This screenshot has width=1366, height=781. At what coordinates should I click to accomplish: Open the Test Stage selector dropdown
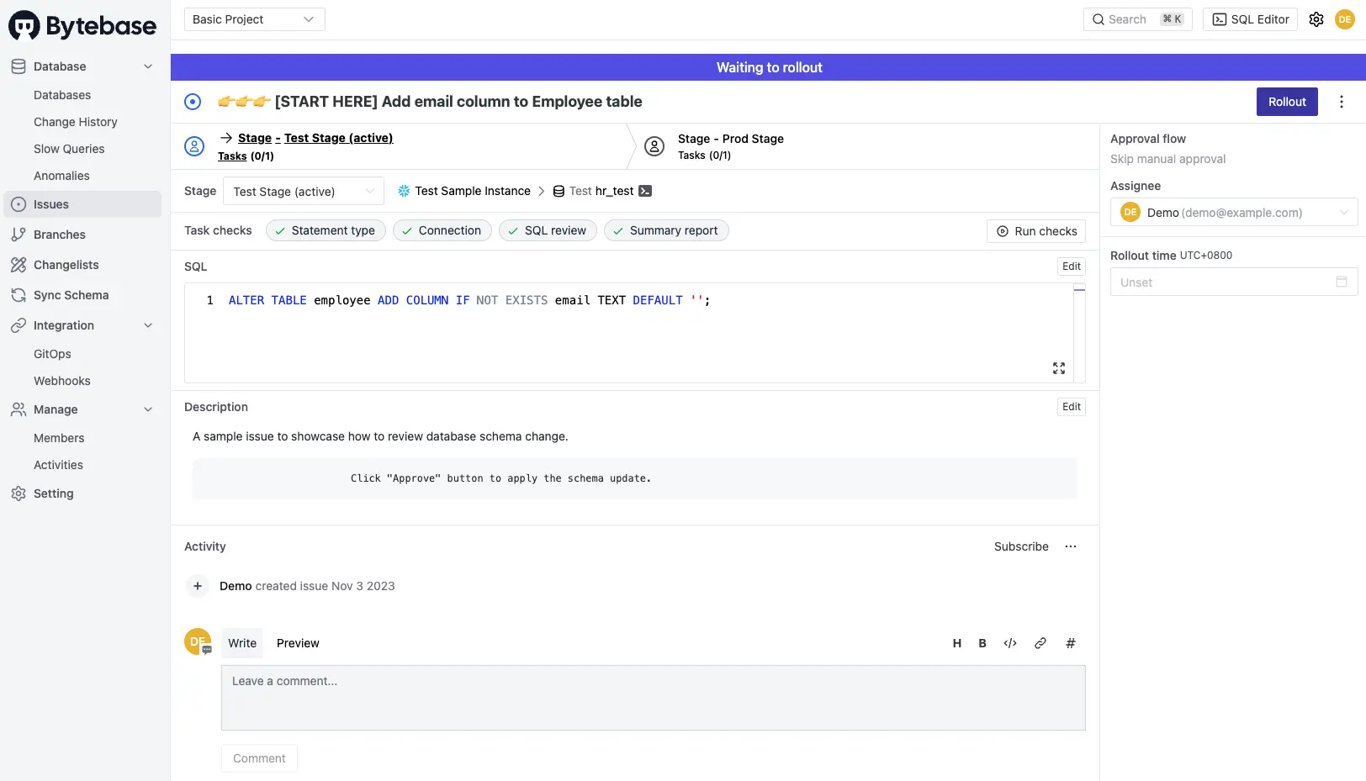pyautogui.click(x=303, y=192)
